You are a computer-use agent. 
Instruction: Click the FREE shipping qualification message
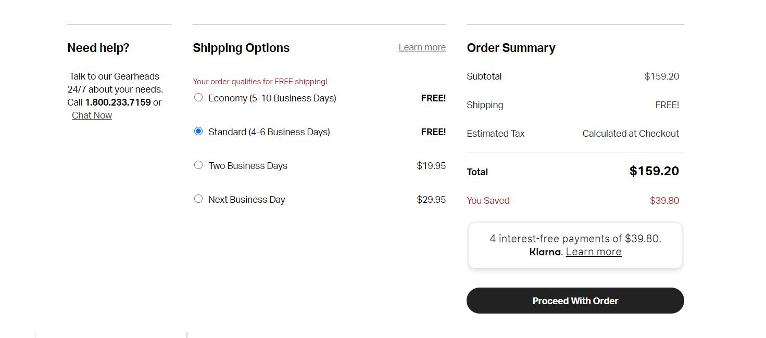pyautogui.click(x=260, y=82)
